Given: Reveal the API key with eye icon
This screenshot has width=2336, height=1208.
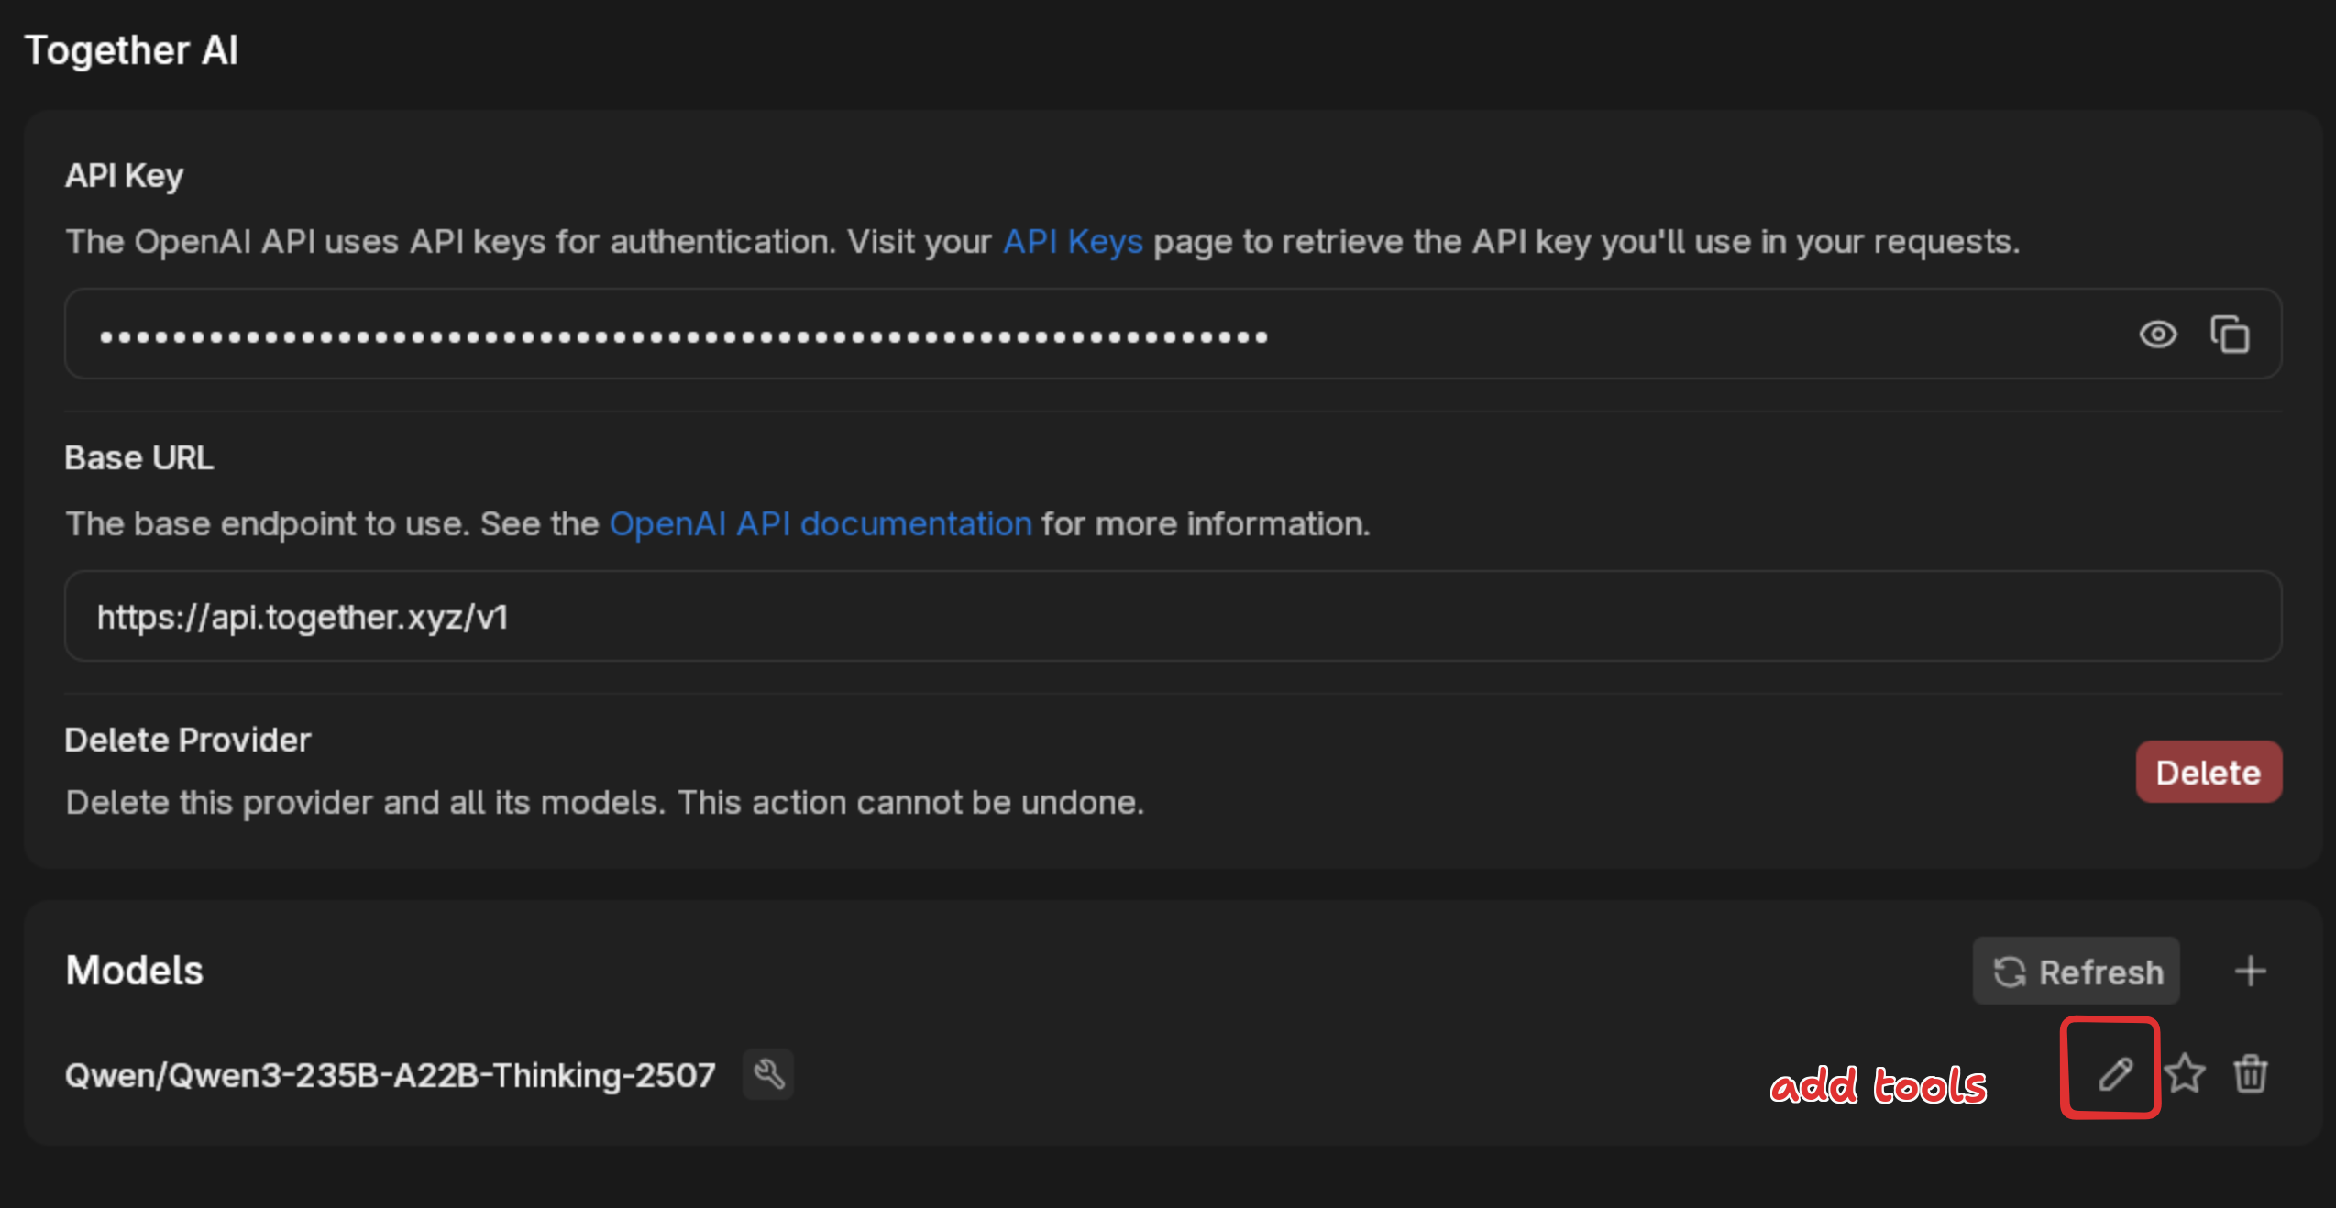Looking at the screenshot, I should click(2157, 335).
